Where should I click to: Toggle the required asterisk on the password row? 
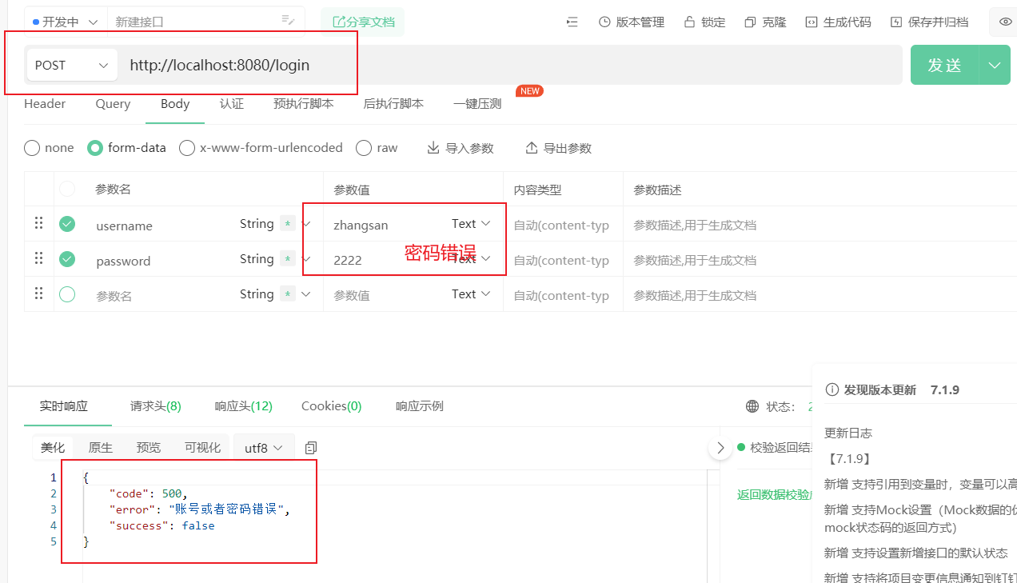click(287, 260)
